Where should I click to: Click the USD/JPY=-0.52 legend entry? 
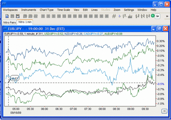[54, 34]
